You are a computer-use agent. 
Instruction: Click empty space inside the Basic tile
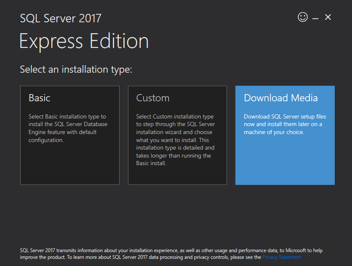click(x=70, y=166)
